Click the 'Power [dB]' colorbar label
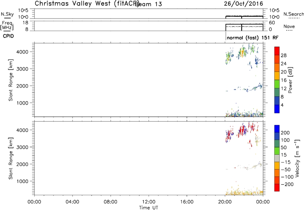304x210 pixels. [x=290, y=80]
